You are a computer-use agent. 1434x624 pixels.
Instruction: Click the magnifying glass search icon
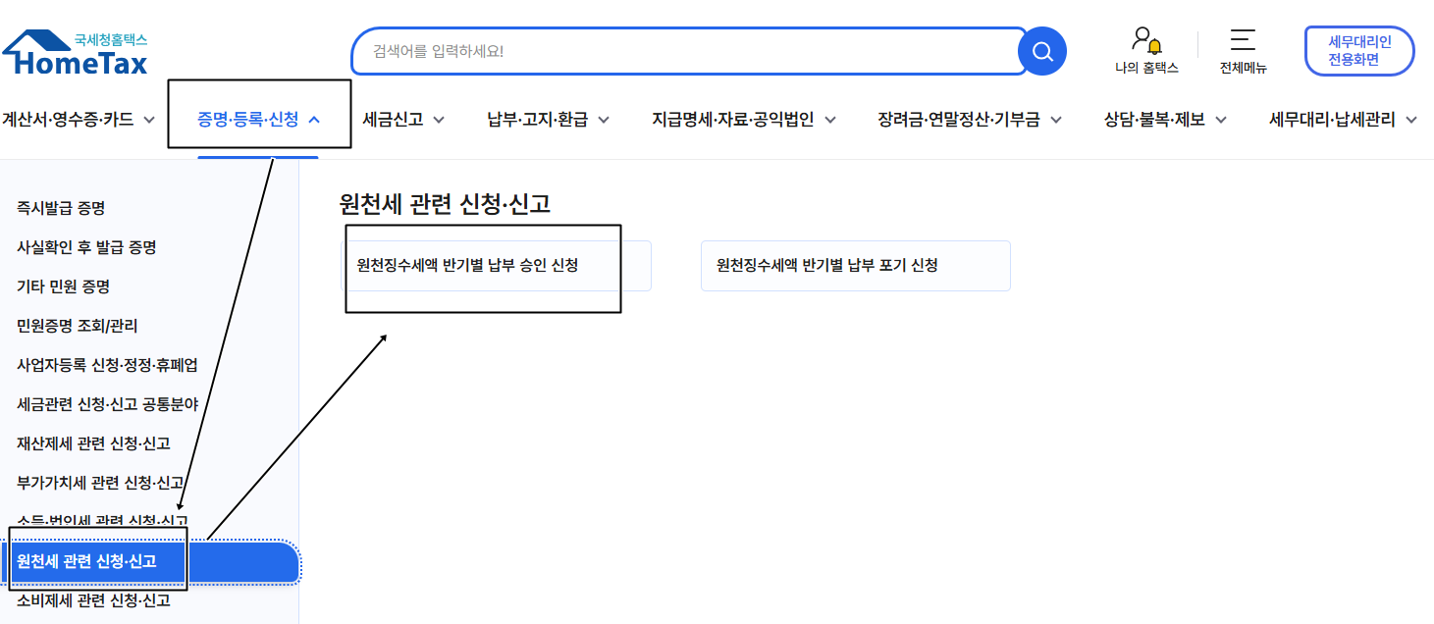tap(1041, 51)
